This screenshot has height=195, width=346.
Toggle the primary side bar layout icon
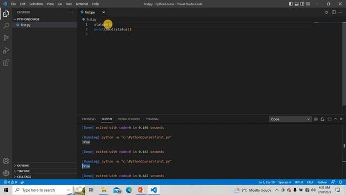point(291,4)
